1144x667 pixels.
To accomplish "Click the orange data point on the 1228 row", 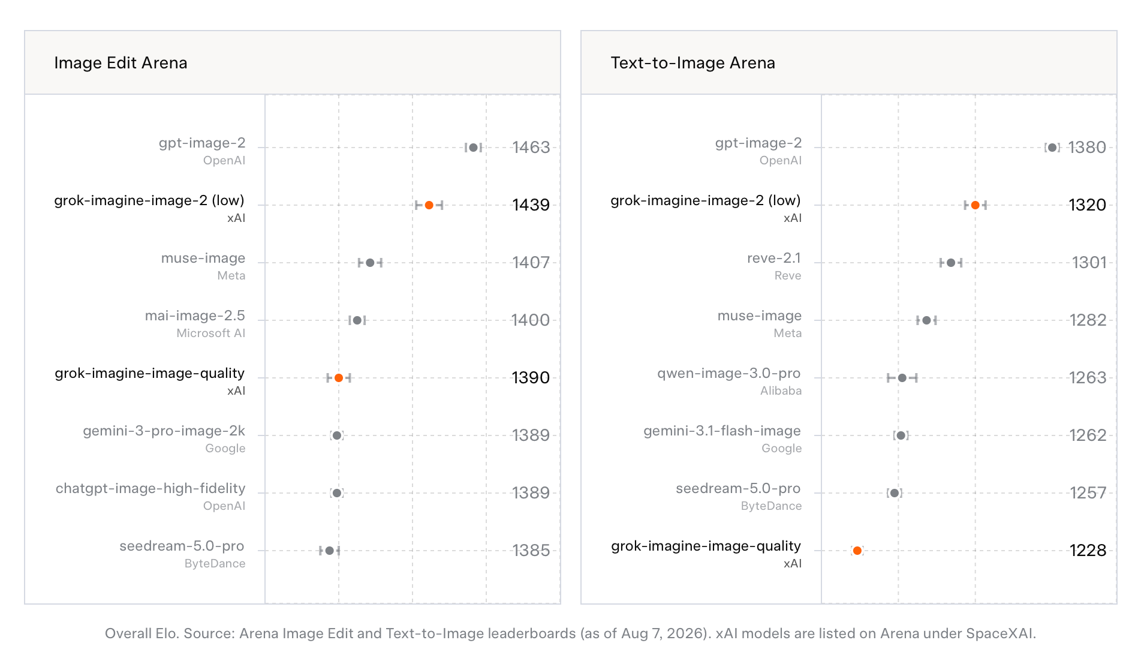I will click(x=857, y=551).
